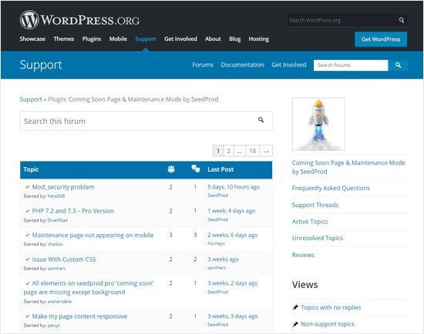Select the Documentation tab in the Support bar
This screenshot has width=424, height=334.
tap(242, 65)
